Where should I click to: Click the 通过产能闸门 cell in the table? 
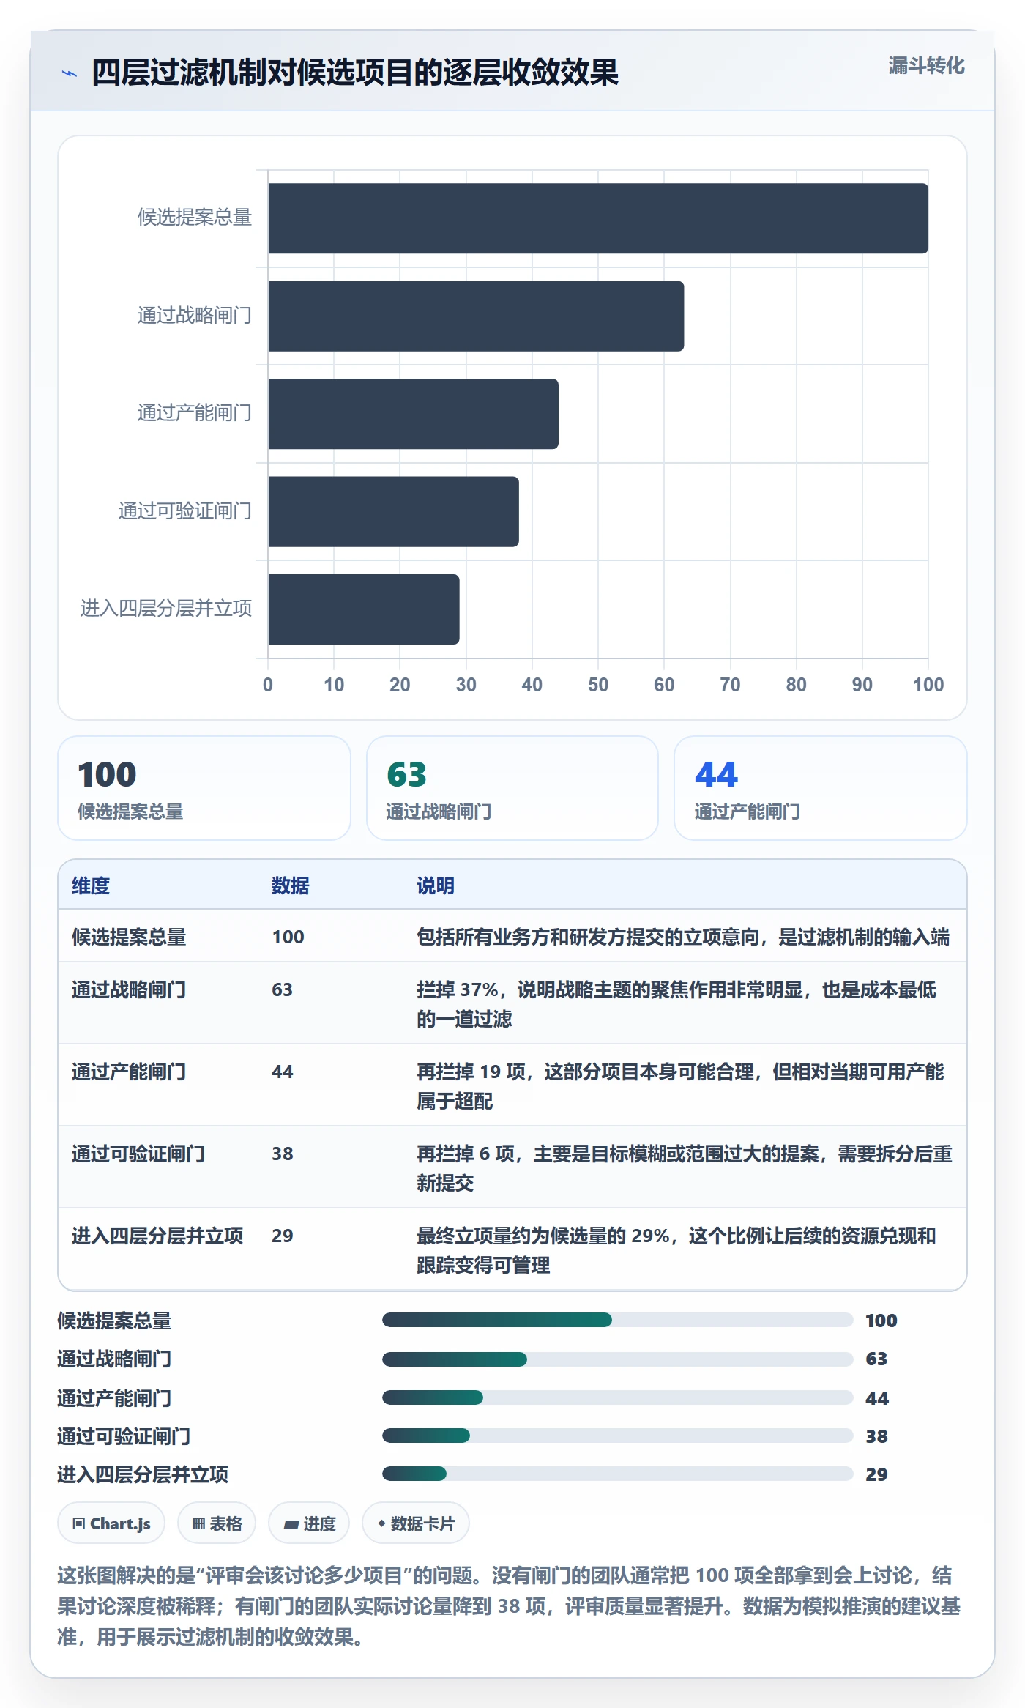pos(129,1072)
